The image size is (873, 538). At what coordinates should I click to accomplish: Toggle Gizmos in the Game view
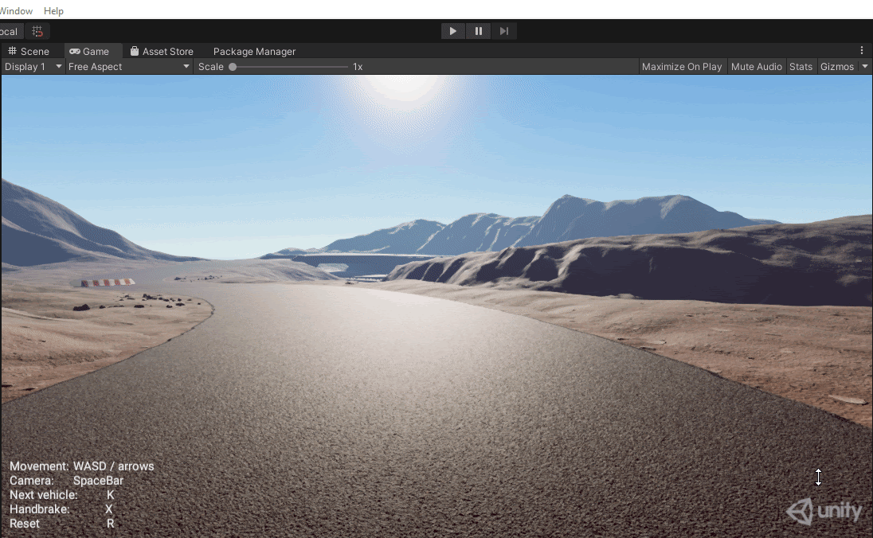(x=836, y=67)
